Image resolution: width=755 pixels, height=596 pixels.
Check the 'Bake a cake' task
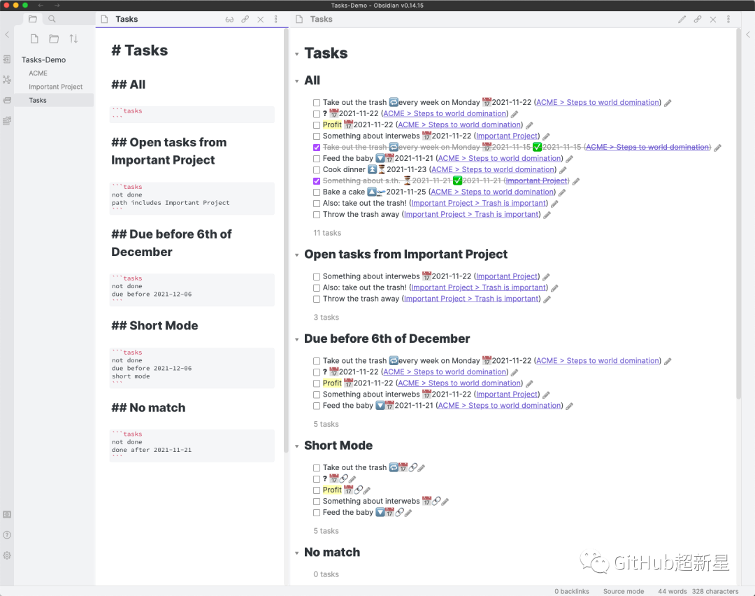[317, 192]
